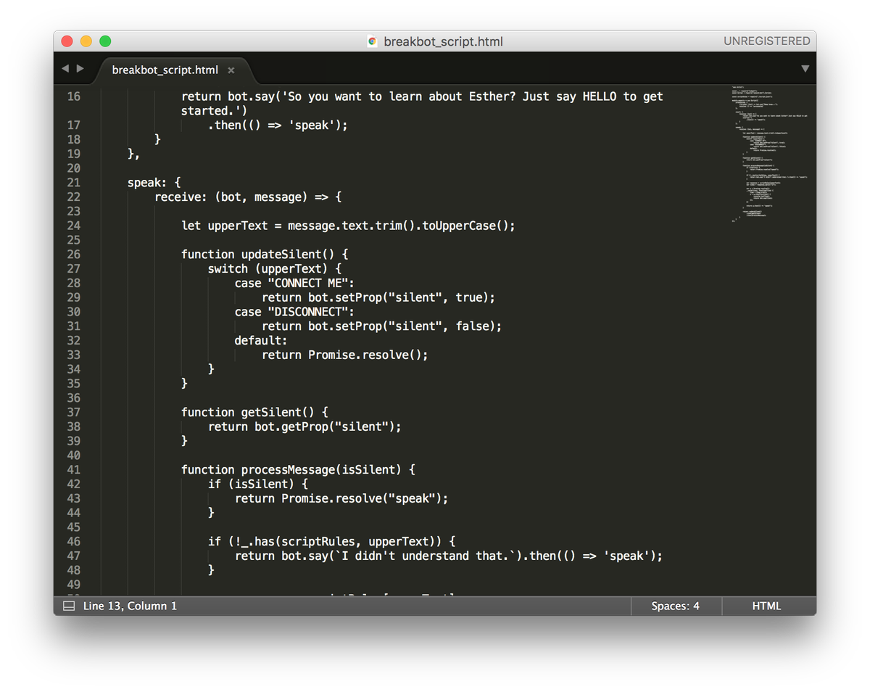The image size is (870, 692).
Task: Click 'return Promise.resolve("speak");' line
Action: click(341, 499)
